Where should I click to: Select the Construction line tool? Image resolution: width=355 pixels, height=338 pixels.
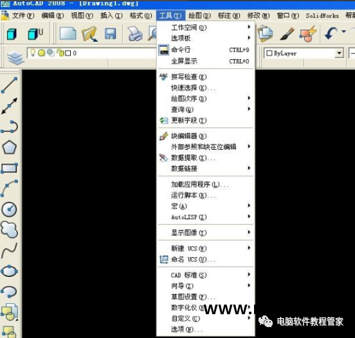(x=9, y=106)
